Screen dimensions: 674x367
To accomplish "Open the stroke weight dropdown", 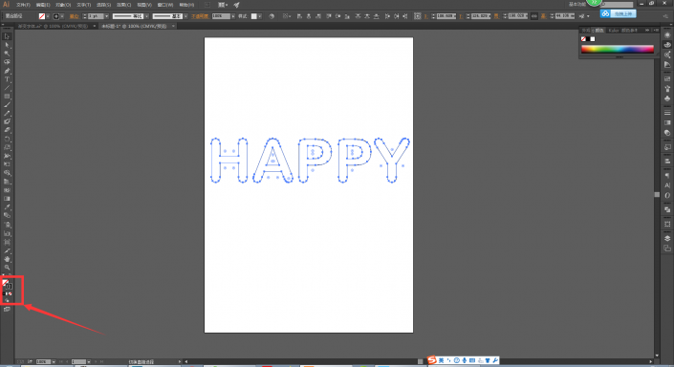I will coord(107,16).
